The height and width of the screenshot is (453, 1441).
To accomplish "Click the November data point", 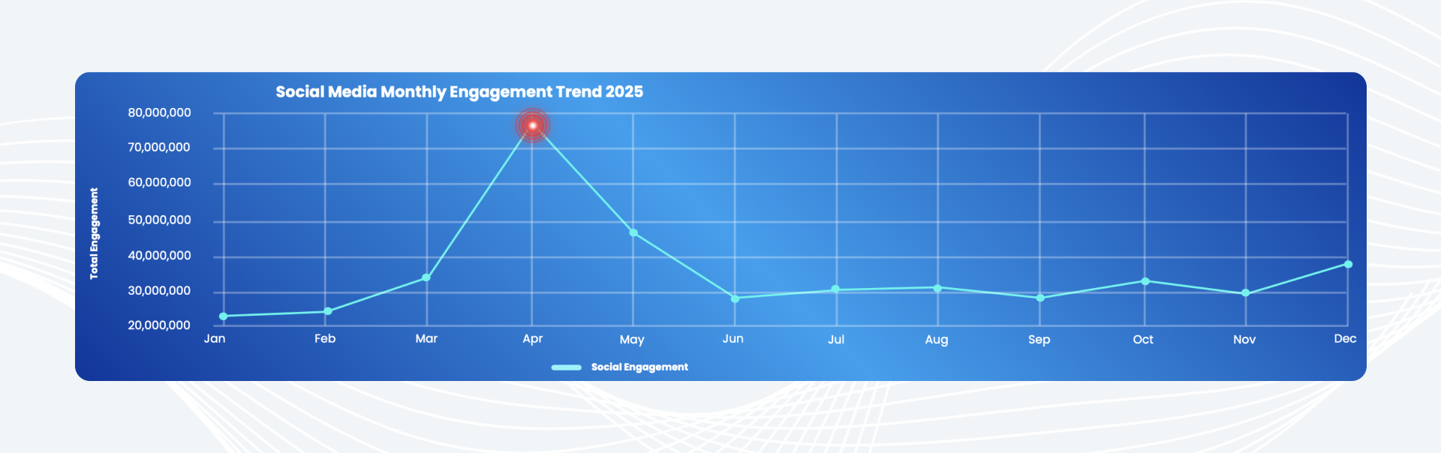I will click(1246, 293).
